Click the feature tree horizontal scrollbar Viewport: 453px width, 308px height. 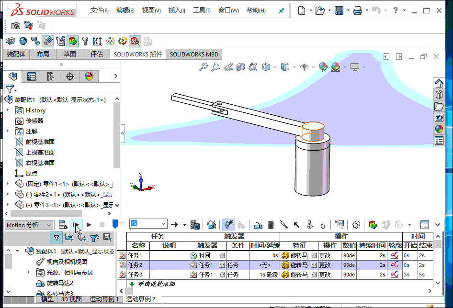tap(46, 214)
